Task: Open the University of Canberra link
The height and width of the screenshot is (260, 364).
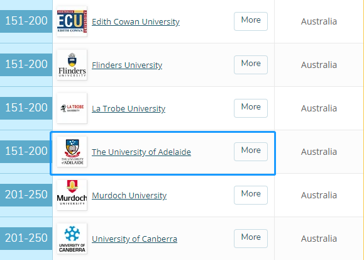Action: (x=135, y=239)
